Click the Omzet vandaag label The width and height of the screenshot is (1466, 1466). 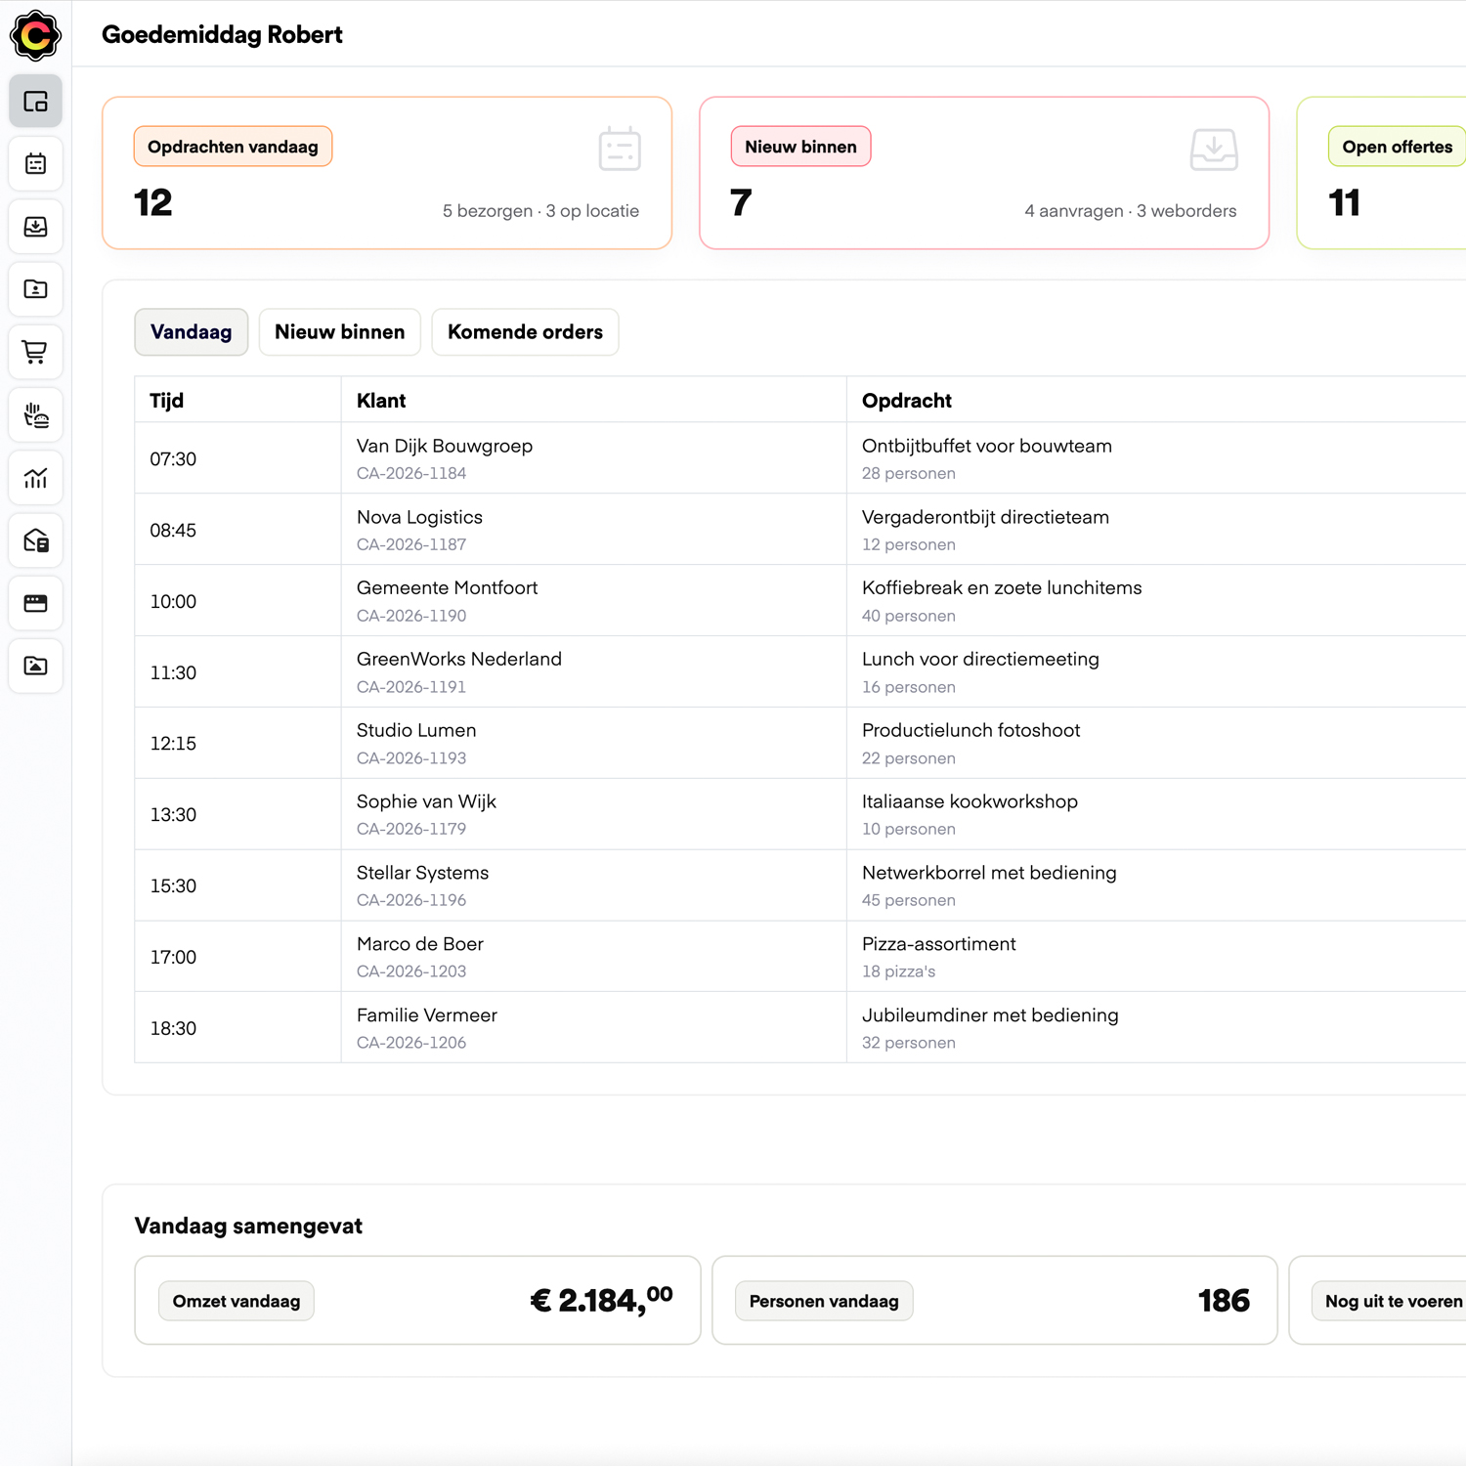pos(236,1301)
